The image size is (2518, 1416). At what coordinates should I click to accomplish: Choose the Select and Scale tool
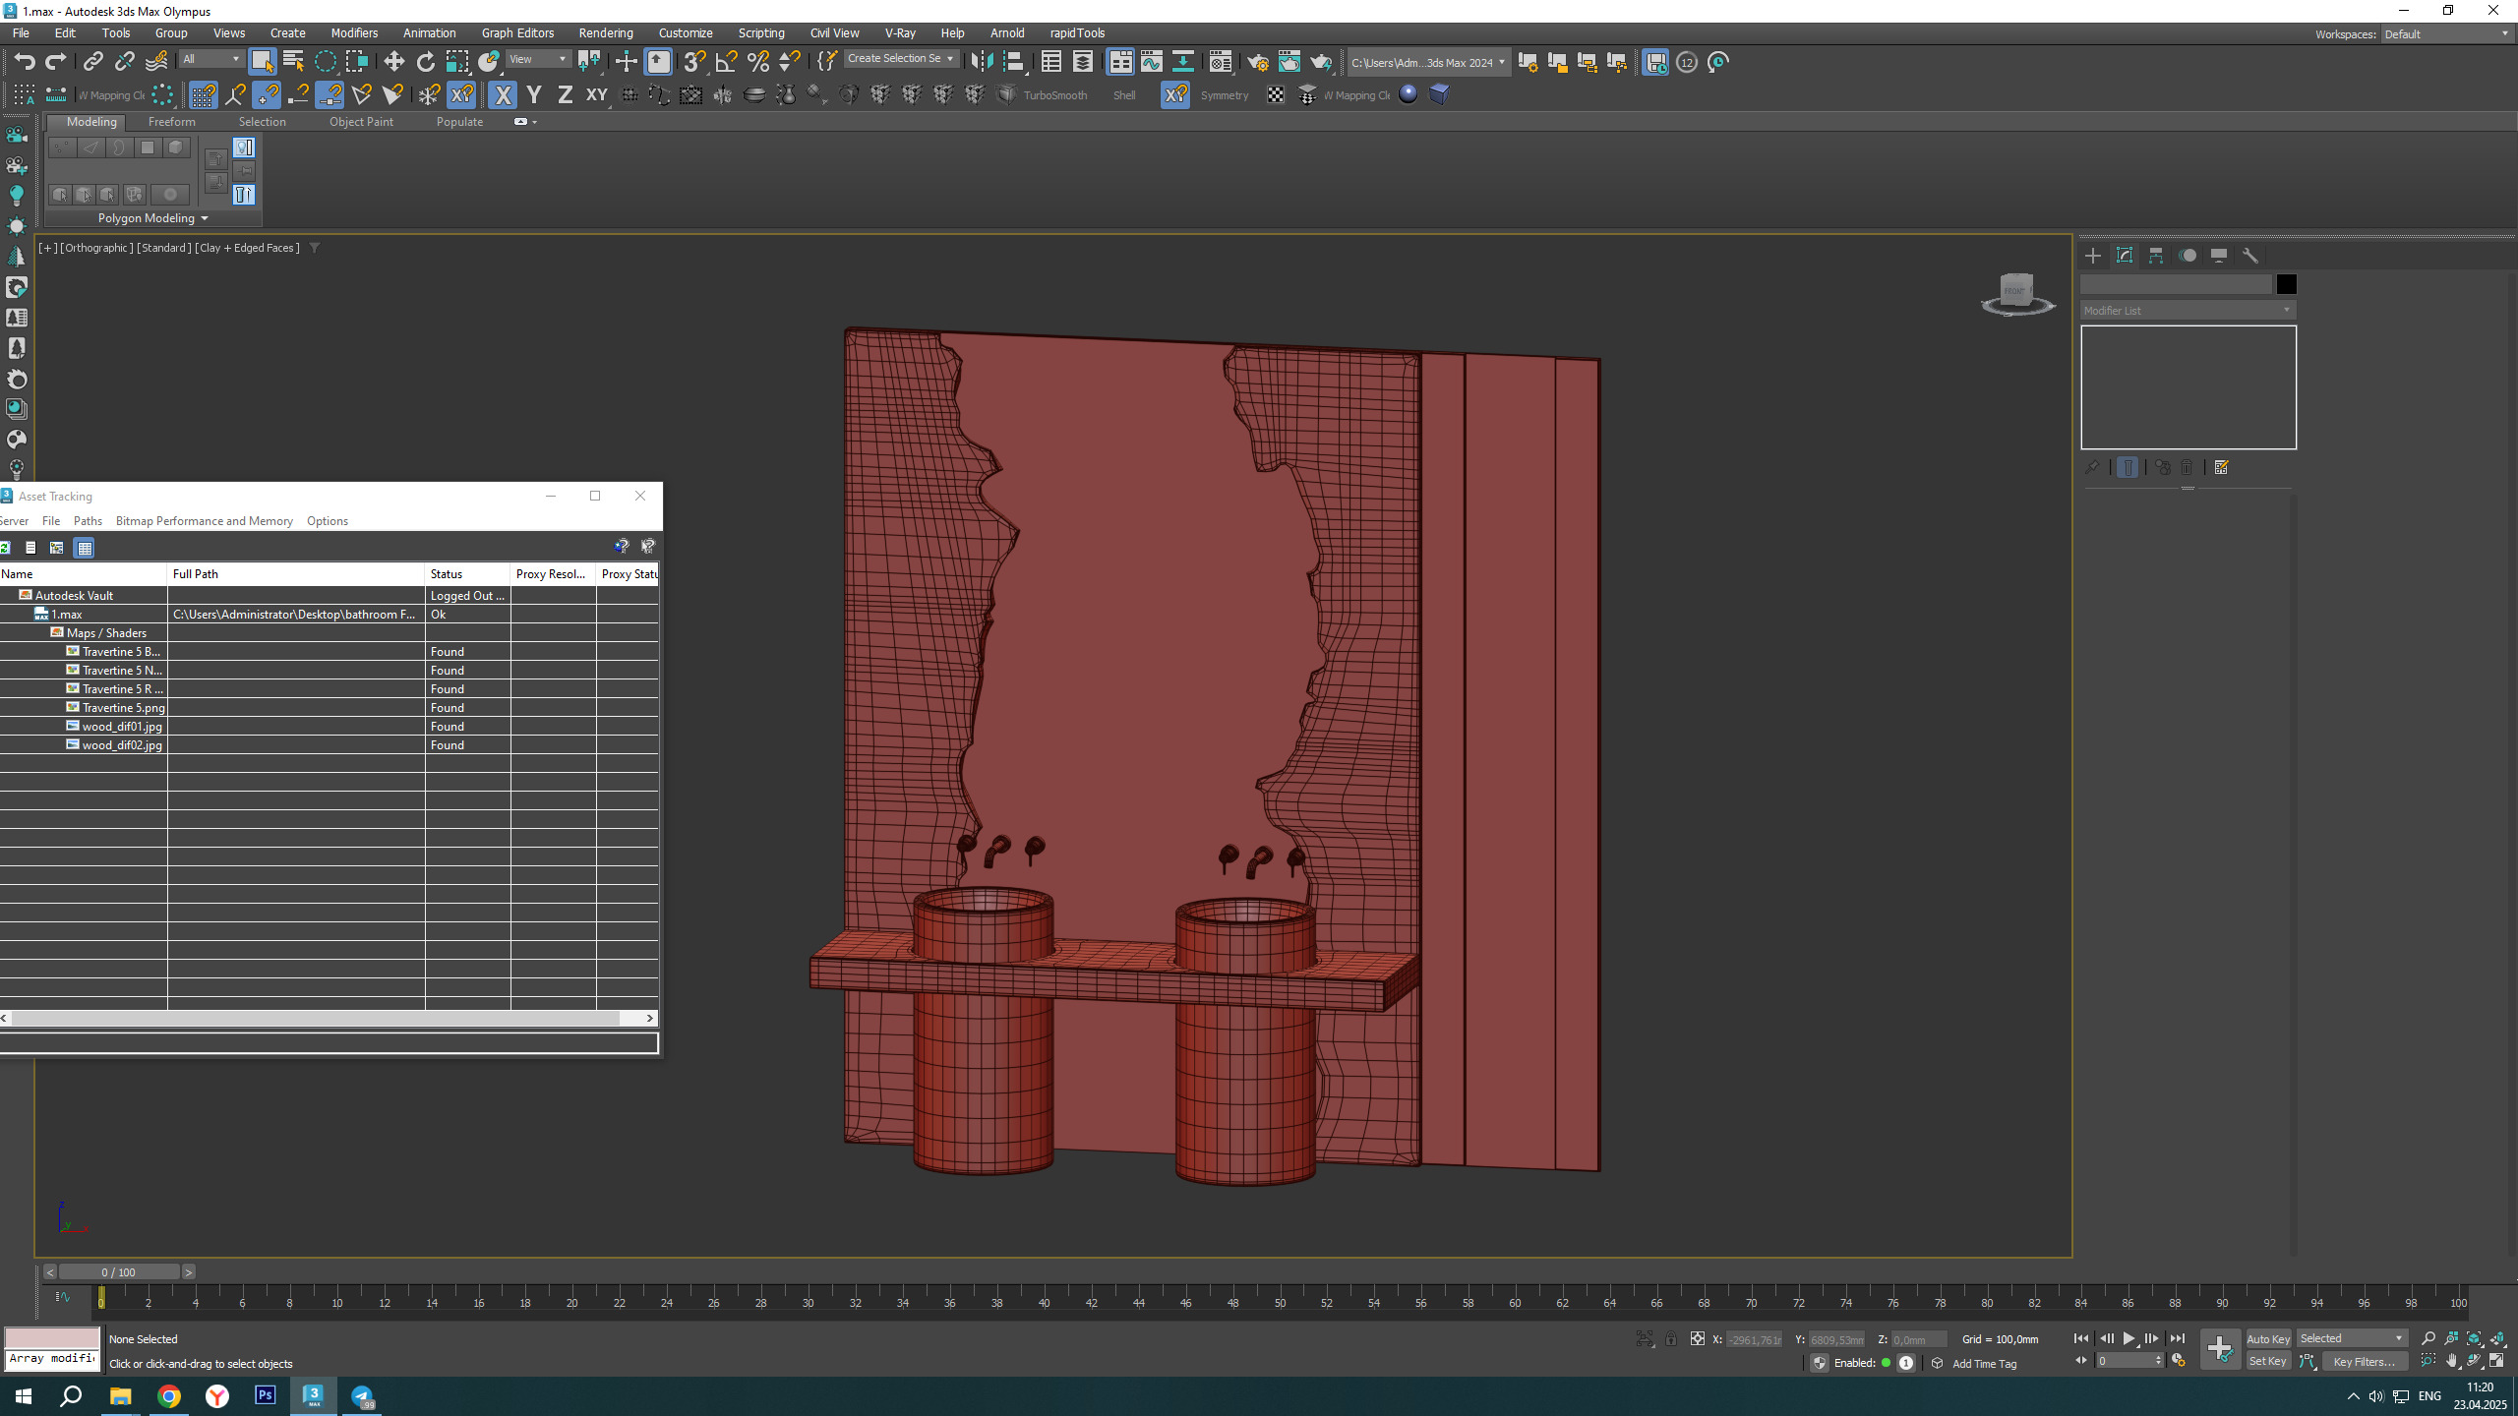coord(457,62)
